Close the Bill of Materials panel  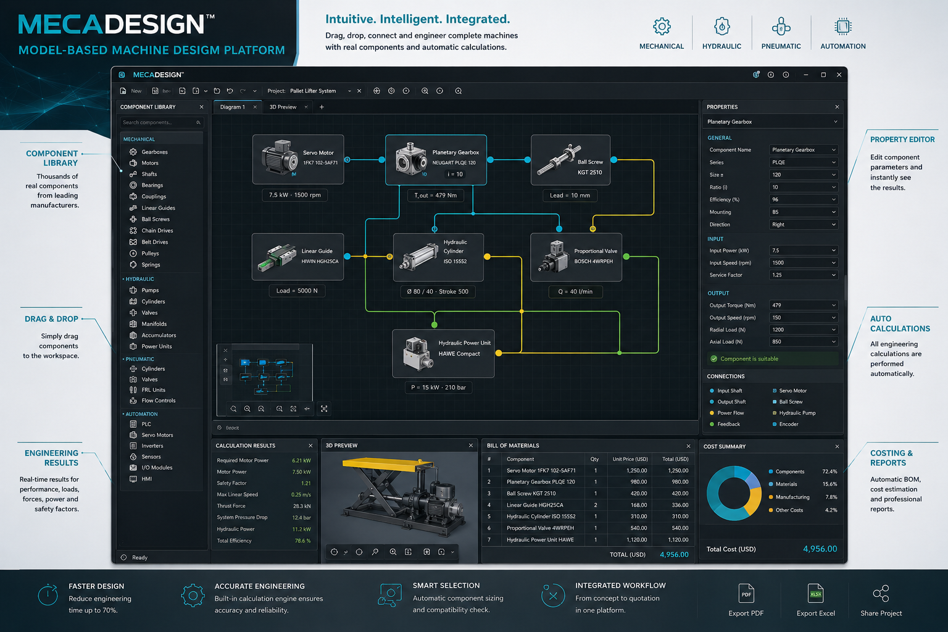coord(688,446)
